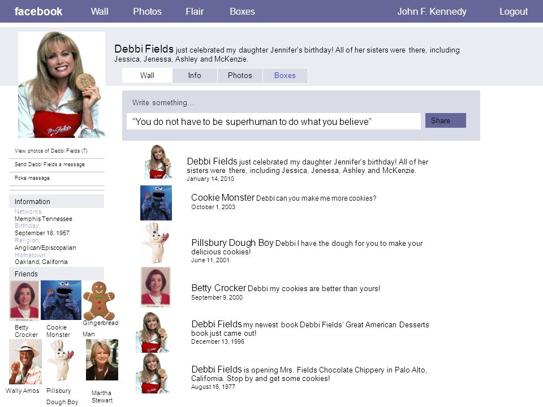
Task: Click the Write something text field
Action: [274, 122]
